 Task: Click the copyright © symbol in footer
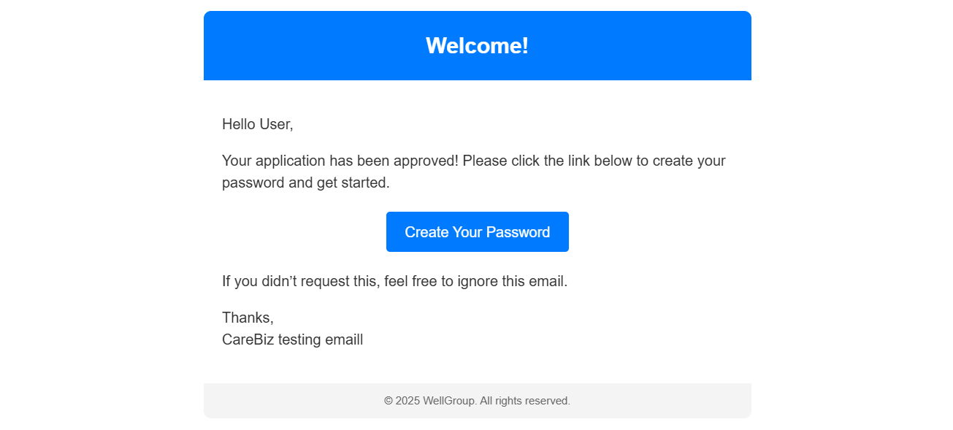[x=389, y=402]
